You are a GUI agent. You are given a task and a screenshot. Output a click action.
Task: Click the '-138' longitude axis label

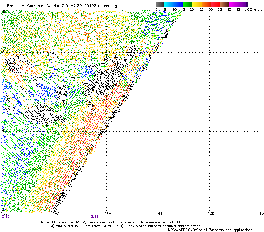(209, 213)
